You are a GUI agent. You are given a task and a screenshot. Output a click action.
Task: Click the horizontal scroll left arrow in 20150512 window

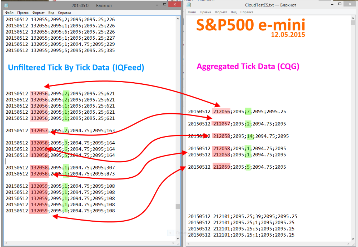point(6,243)
